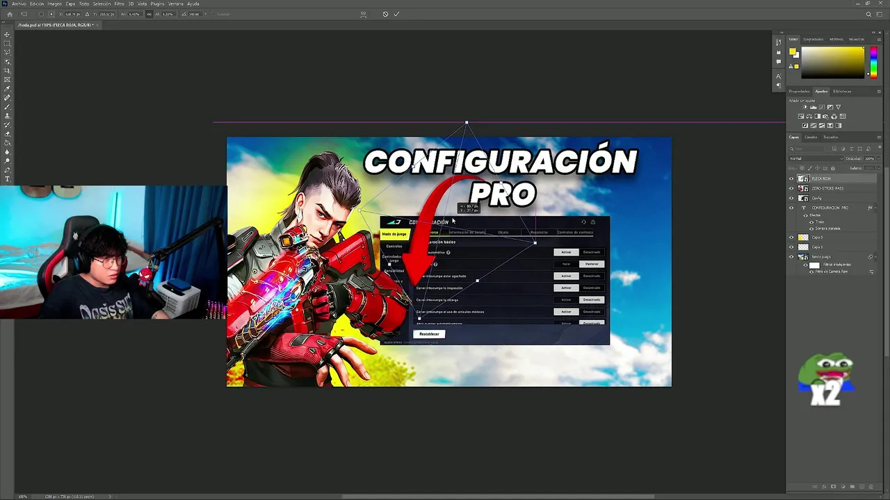This screenshot has height=500, width=890.
Task: Select the Pen tool
Action: tap(8, 169)
